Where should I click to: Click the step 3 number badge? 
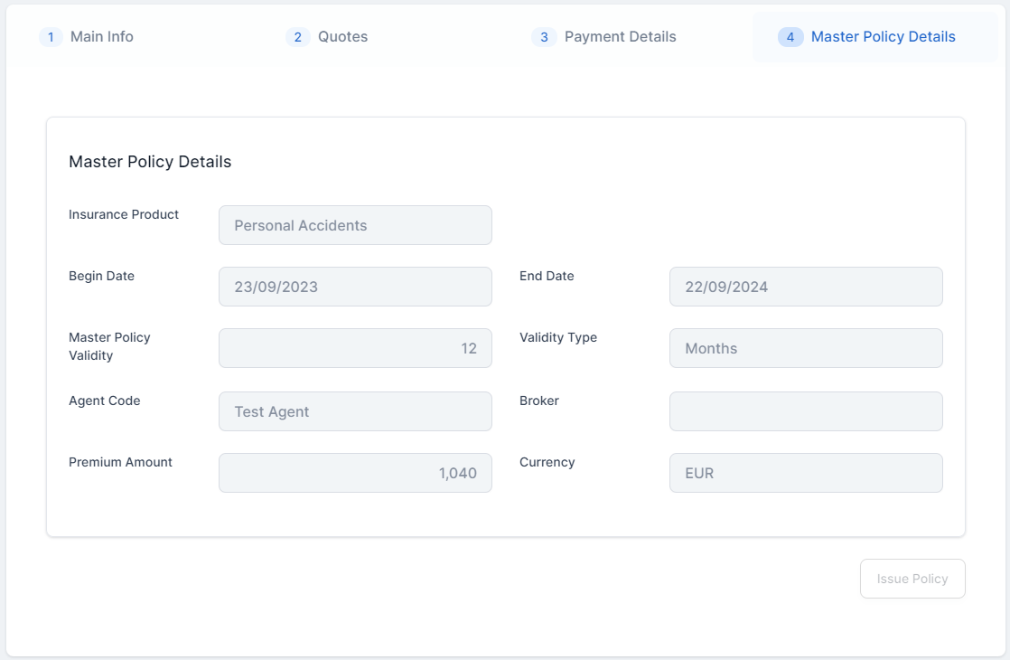[544, 37]
